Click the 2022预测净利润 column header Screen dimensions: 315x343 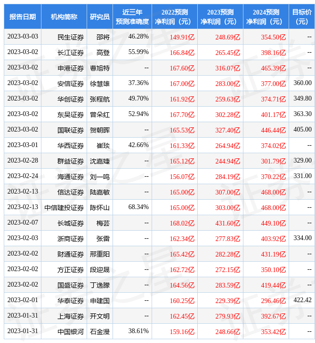(x=175, y=16)
